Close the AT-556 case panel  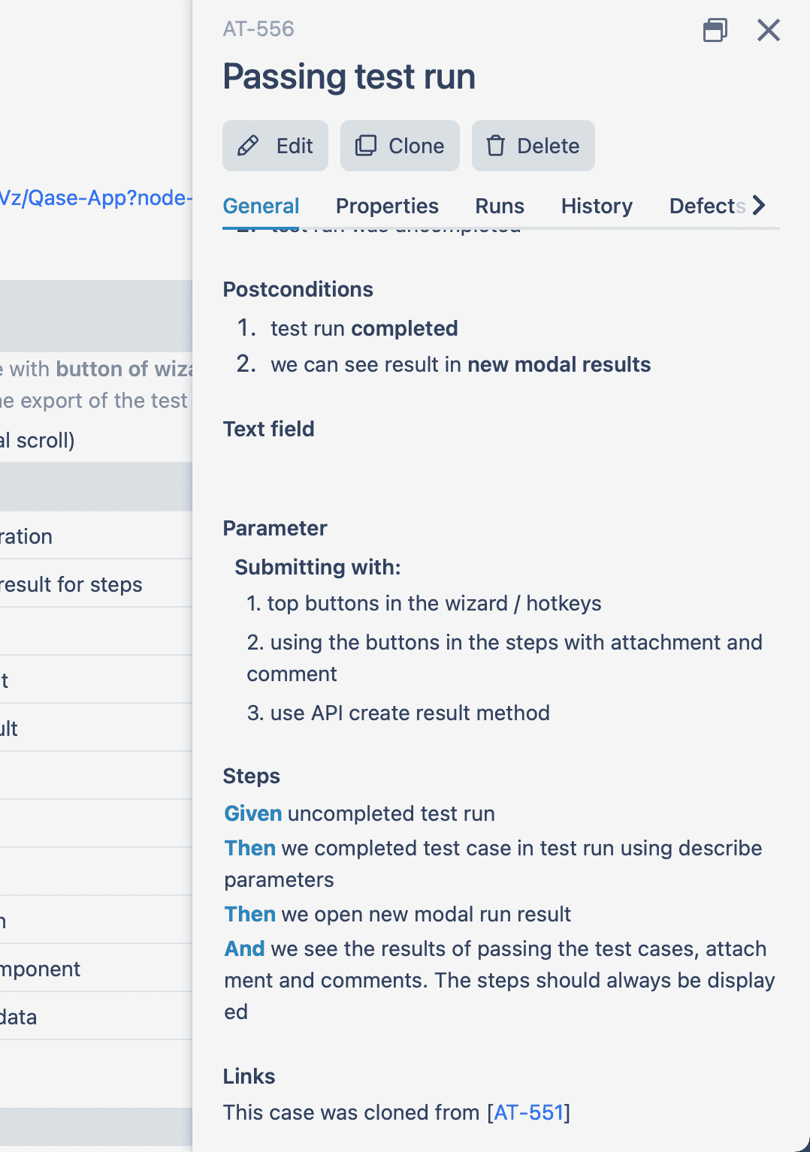pos(769,30)
